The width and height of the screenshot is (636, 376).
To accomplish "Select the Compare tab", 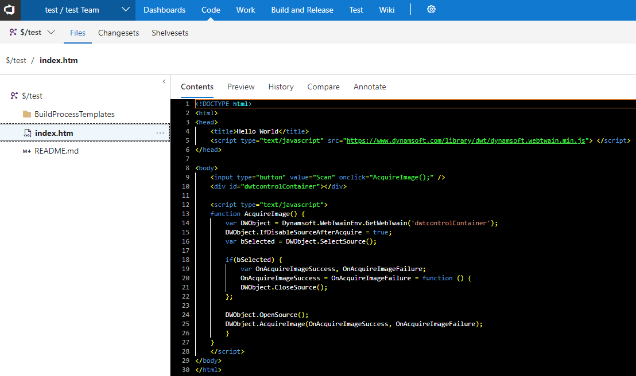I will tap(323, 87).
